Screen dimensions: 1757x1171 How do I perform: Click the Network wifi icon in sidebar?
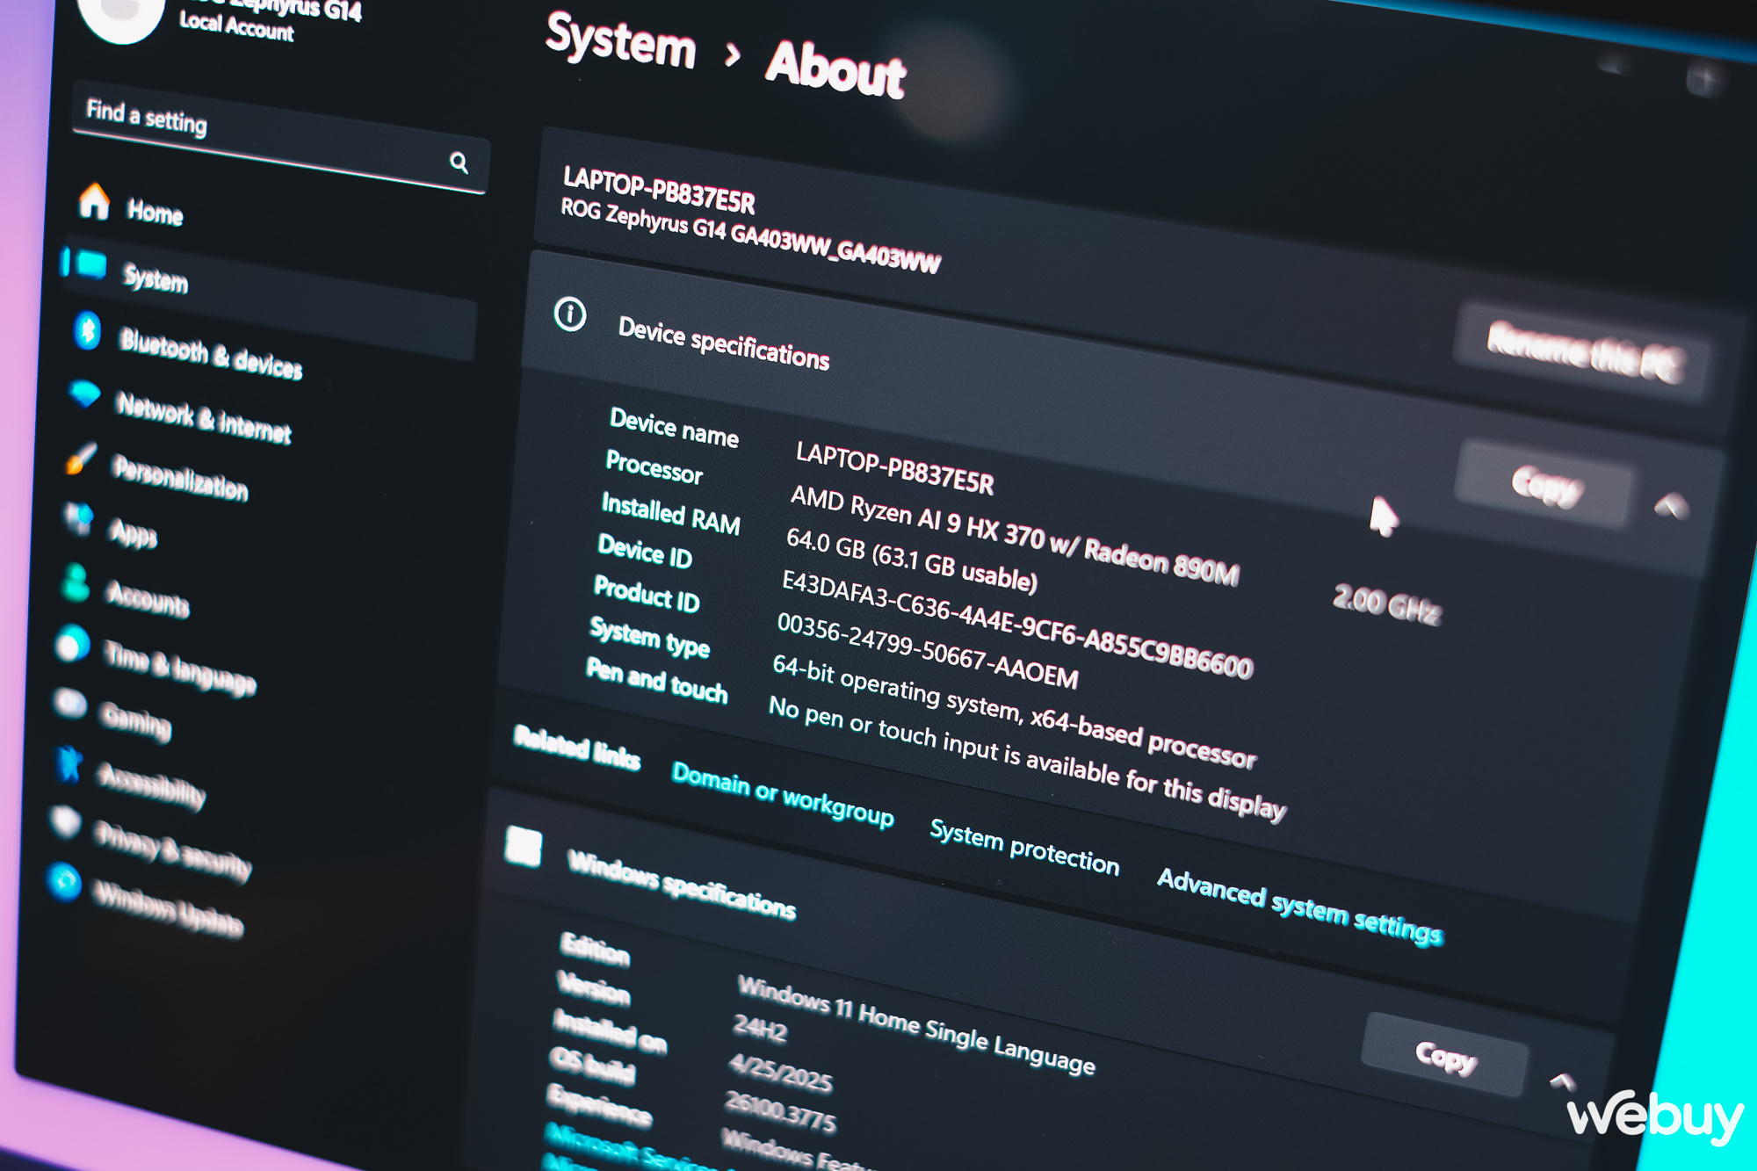(x=84, y=394)
